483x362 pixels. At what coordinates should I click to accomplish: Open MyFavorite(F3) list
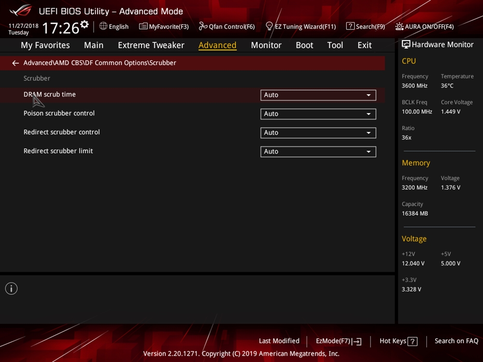point(164,27)
